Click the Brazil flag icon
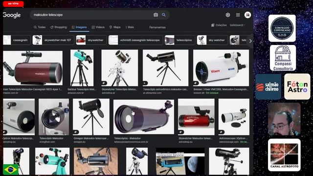Image resolution: width=313 pixels, height=176 pixels. pyautogui.click(x=11, y=170)
